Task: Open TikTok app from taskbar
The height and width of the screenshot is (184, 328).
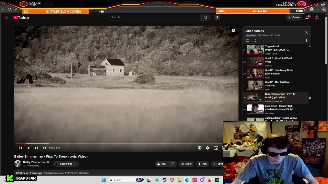Action: tap(194, 180)
